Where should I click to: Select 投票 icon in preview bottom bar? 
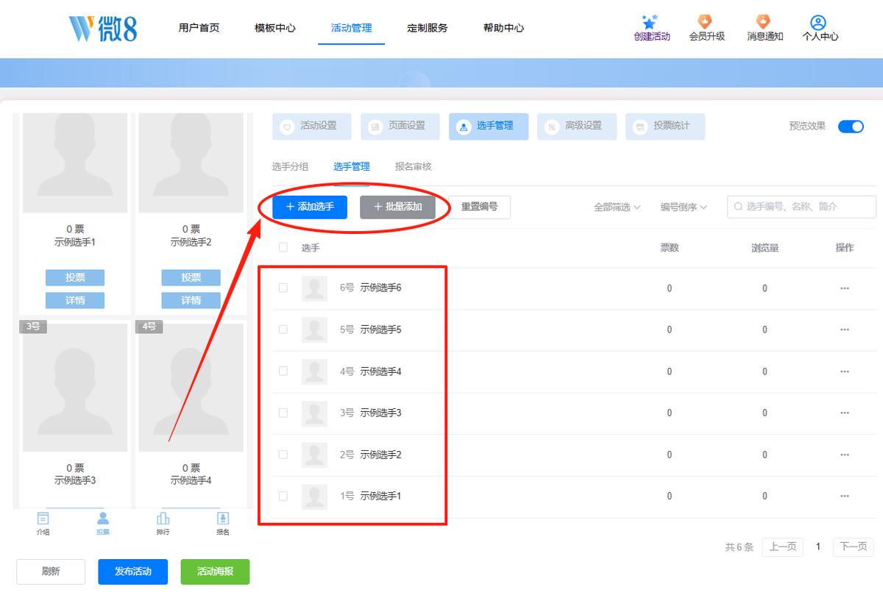tap(103, 519)
